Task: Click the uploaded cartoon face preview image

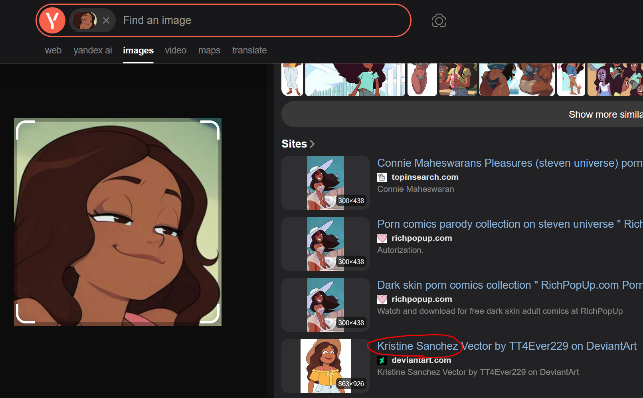Action: pos(118,222)
